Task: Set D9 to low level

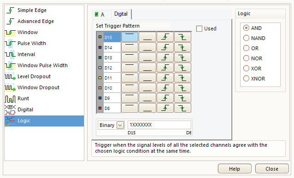Action: (147, 98)
